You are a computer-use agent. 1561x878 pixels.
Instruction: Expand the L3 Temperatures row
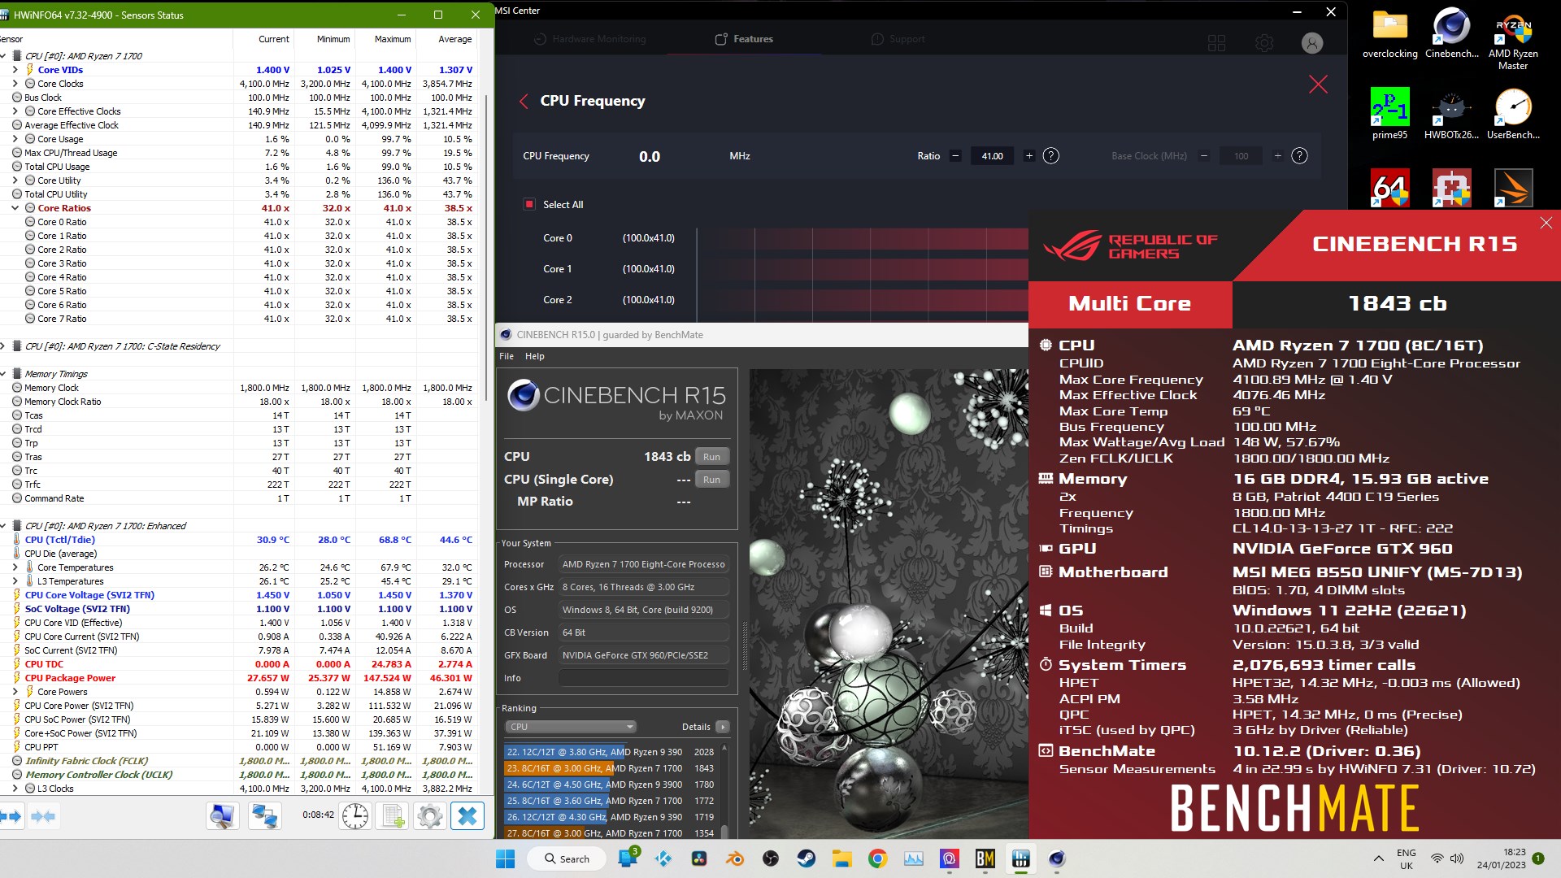click(x=15, y=581)
